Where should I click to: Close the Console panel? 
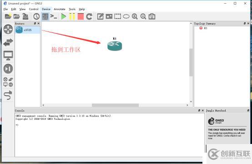(x=203, y=110)
